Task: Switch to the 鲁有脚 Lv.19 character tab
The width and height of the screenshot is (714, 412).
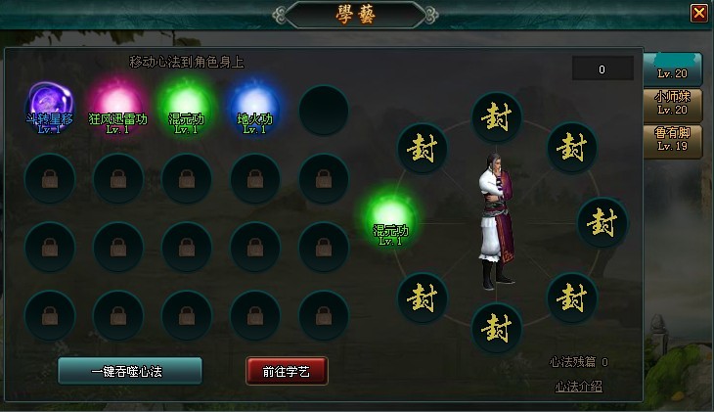Action: (x=673, y=140)
